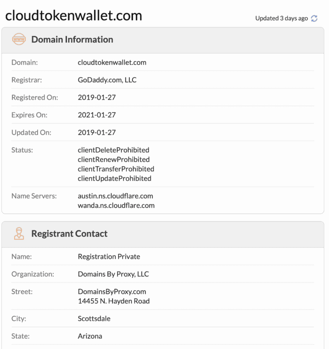Click the www globe icon beside Domain Information
The height and width of the screenshot is (349, 329).
click(x=19, y=39)
